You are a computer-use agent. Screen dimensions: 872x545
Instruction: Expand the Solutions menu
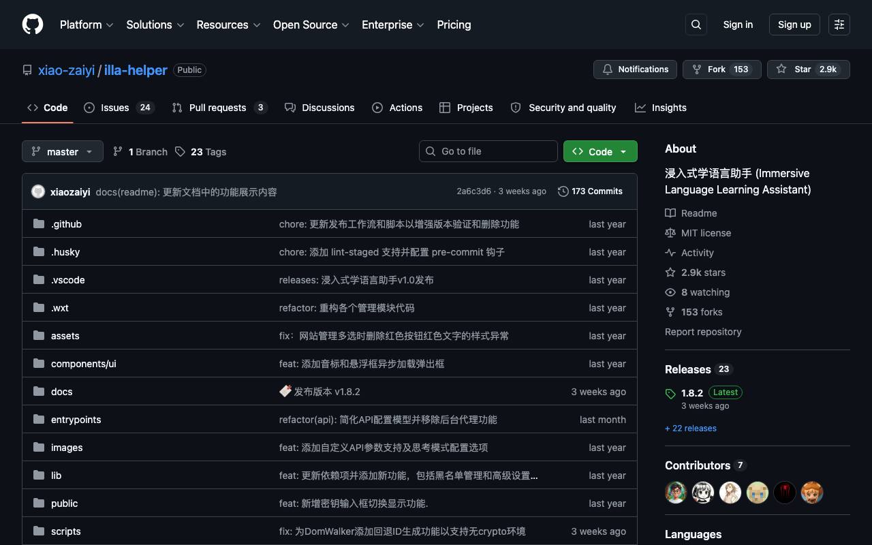click(x=155, y=25)
